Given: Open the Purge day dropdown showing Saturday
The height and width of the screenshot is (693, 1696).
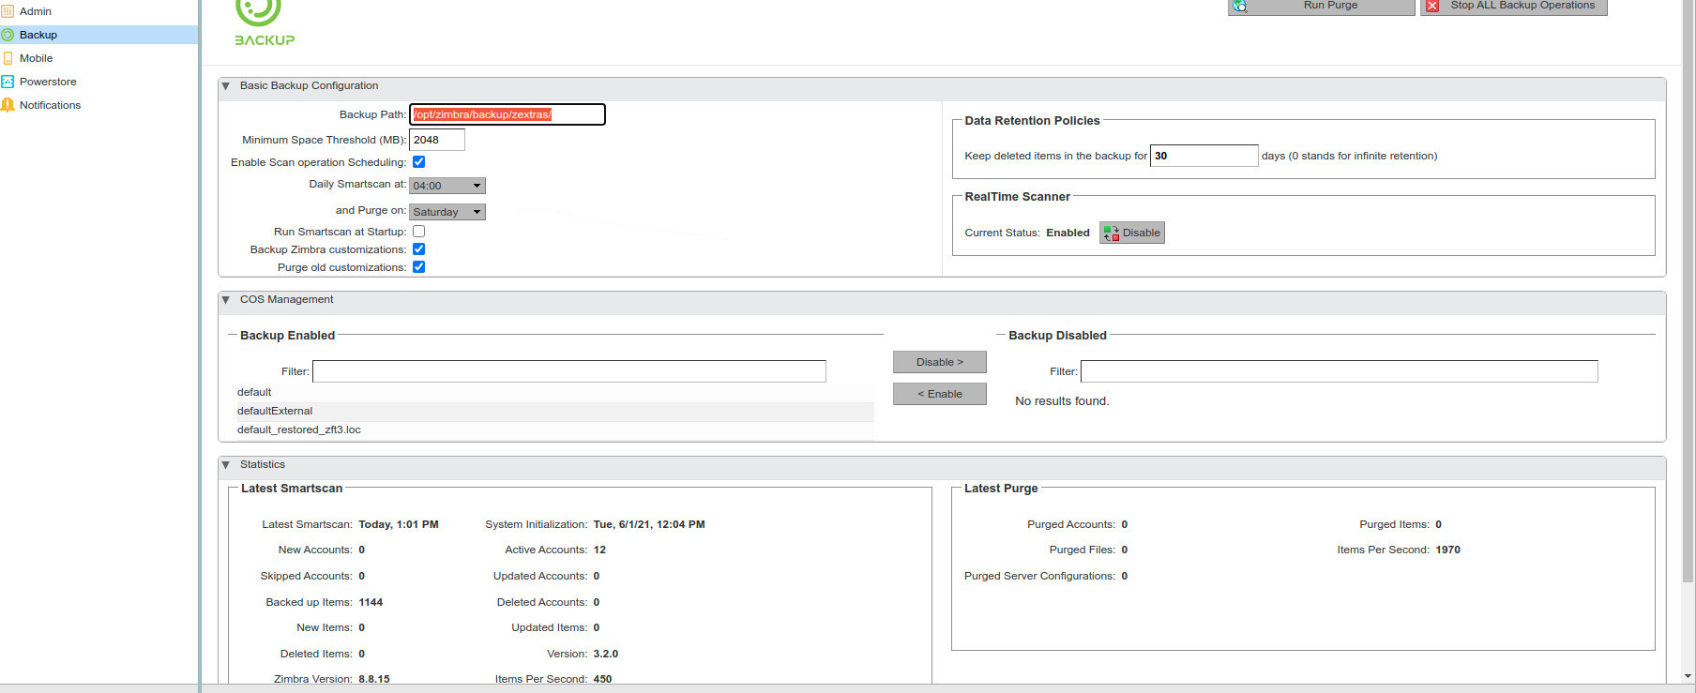Looking at the screenshot, I should tap(447, 212).
